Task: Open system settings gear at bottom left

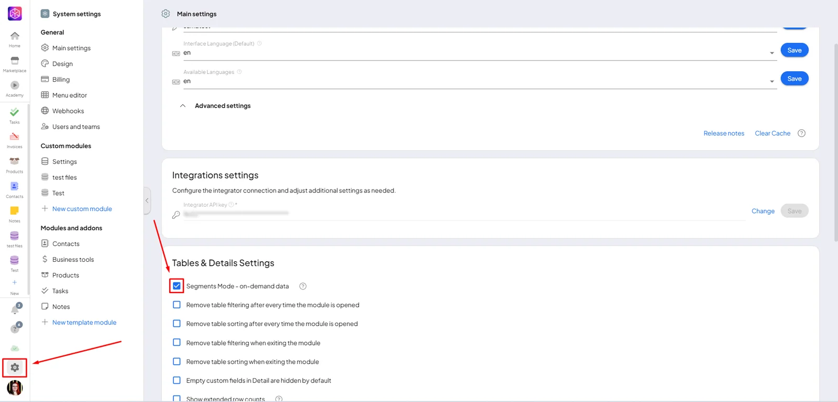Action: 15,367
